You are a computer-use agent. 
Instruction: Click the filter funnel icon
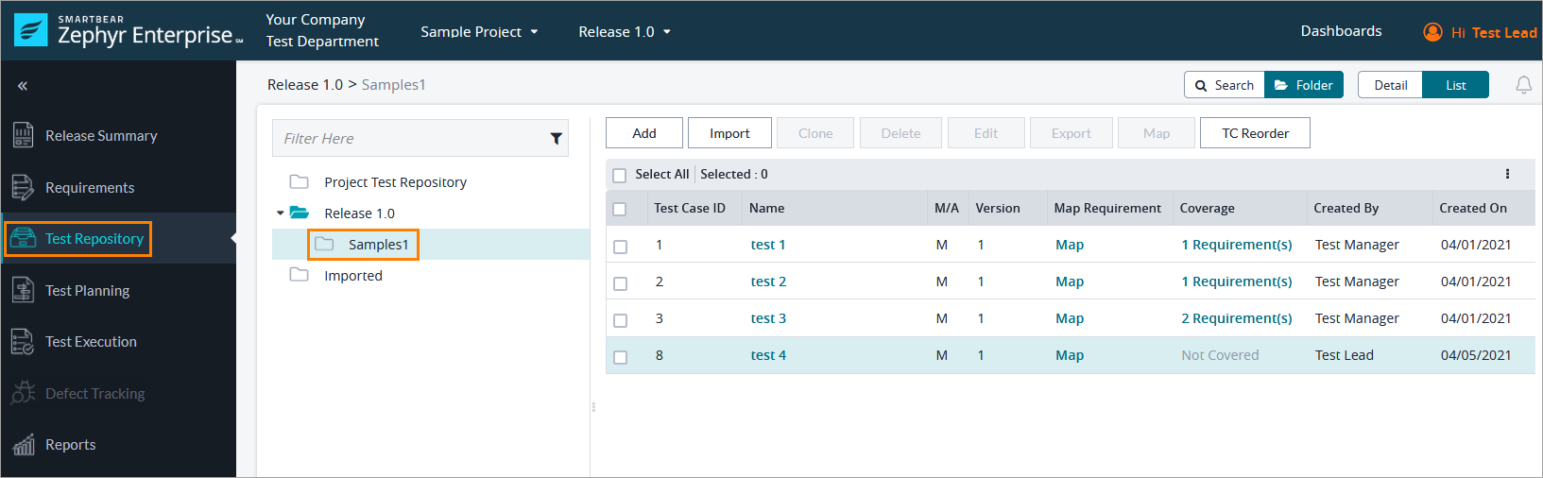pyautogui.click(x=557, y=139)
